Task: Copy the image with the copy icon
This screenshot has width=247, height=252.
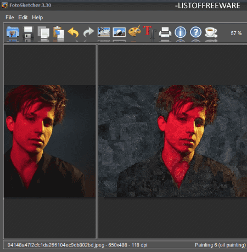Action: click(43, 32)
